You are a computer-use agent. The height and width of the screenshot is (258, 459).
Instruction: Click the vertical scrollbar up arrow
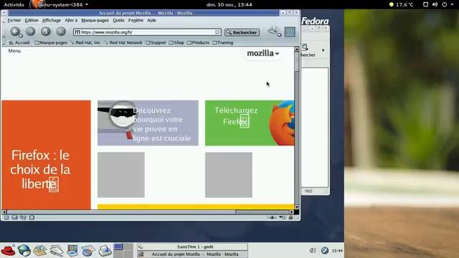296,49
